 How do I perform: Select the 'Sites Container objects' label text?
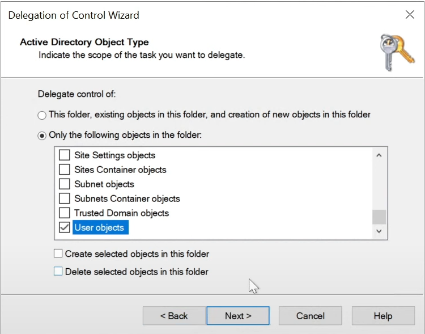pos(120,170)
